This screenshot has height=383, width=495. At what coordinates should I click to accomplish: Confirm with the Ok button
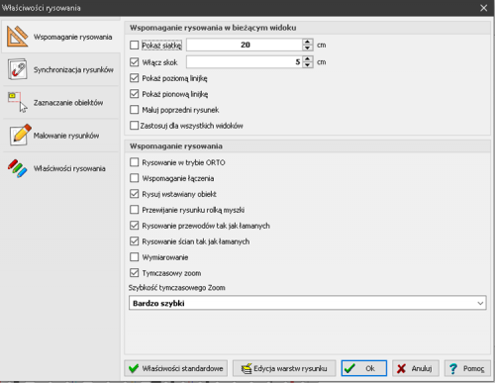(364, 368)
